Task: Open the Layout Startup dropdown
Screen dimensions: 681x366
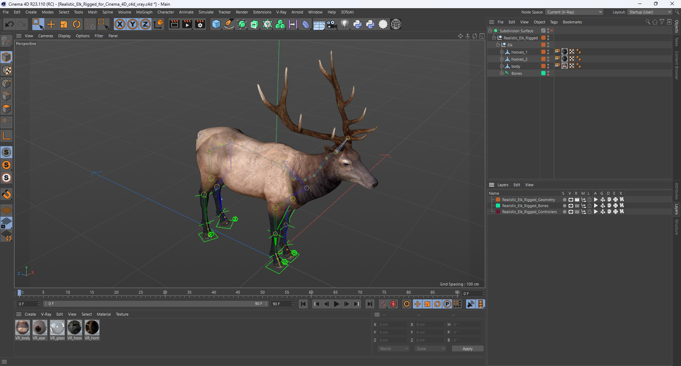Action: click(x=650, y=12)
